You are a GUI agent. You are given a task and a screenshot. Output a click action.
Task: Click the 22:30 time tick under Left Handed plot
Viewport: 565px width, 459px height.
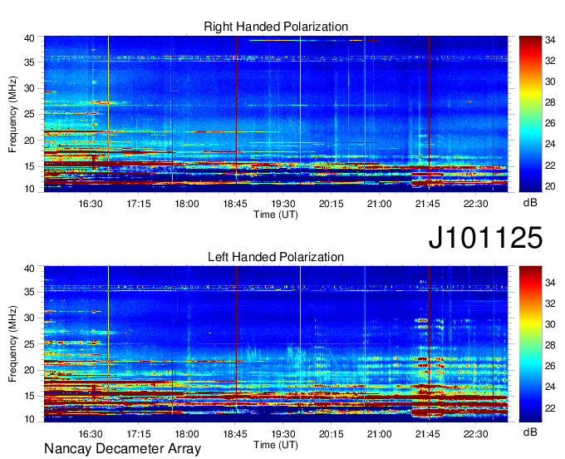(x=475, y=434)
